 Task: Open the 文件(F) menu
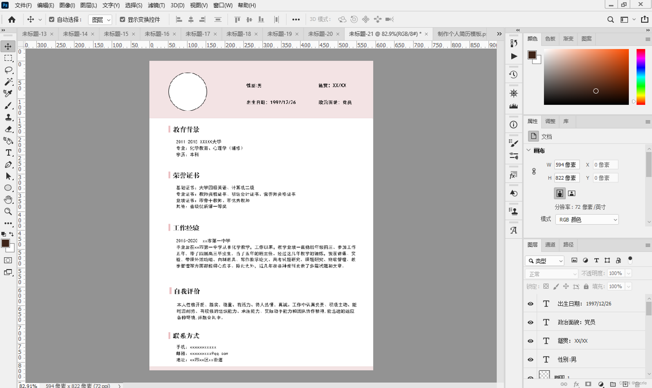[23, 5]
